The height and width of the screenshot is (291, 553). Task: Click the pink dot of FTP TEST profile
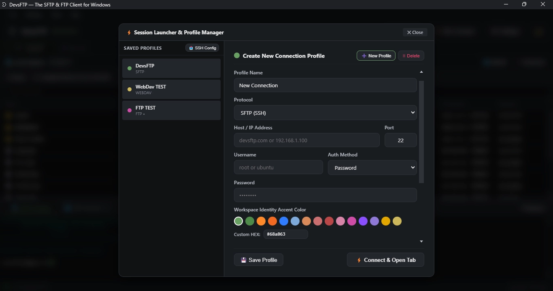coord(130,110)
